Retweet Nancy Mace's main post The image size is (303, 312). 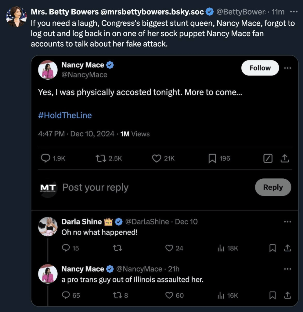[x=99, y=158]
